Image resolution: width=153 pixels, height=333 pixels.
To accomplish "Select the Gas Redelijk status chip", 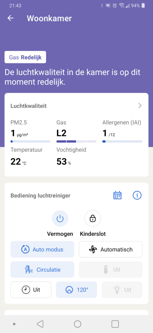I will [25, 57].
